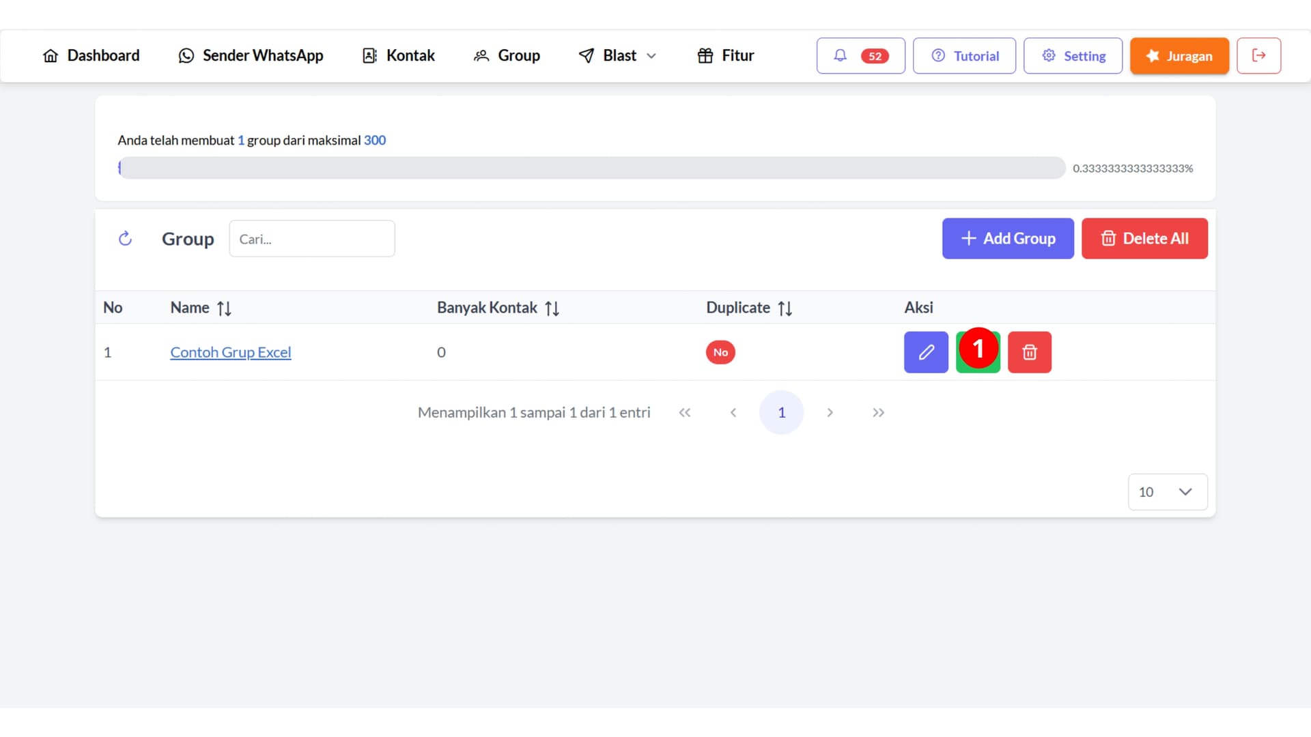
Task: Click the group quota progress bar
Action: pyautogui.click(x=591, y=168)
